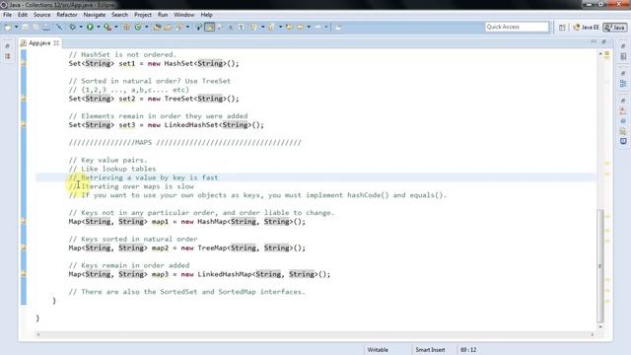Click the Run External Tools icon
This screenshot has height=355, width=631.
click(x=107, y=27)
